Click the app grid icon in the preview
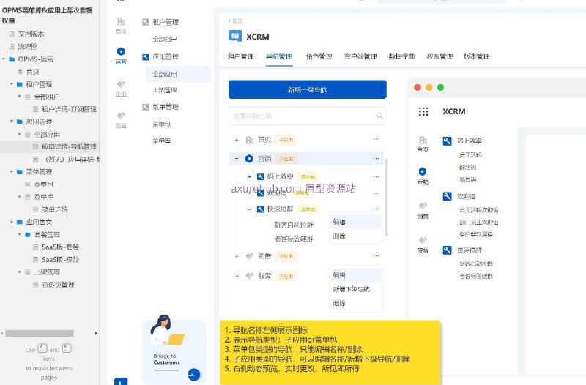This screenshot has height=385, width=586. [423, 111]
